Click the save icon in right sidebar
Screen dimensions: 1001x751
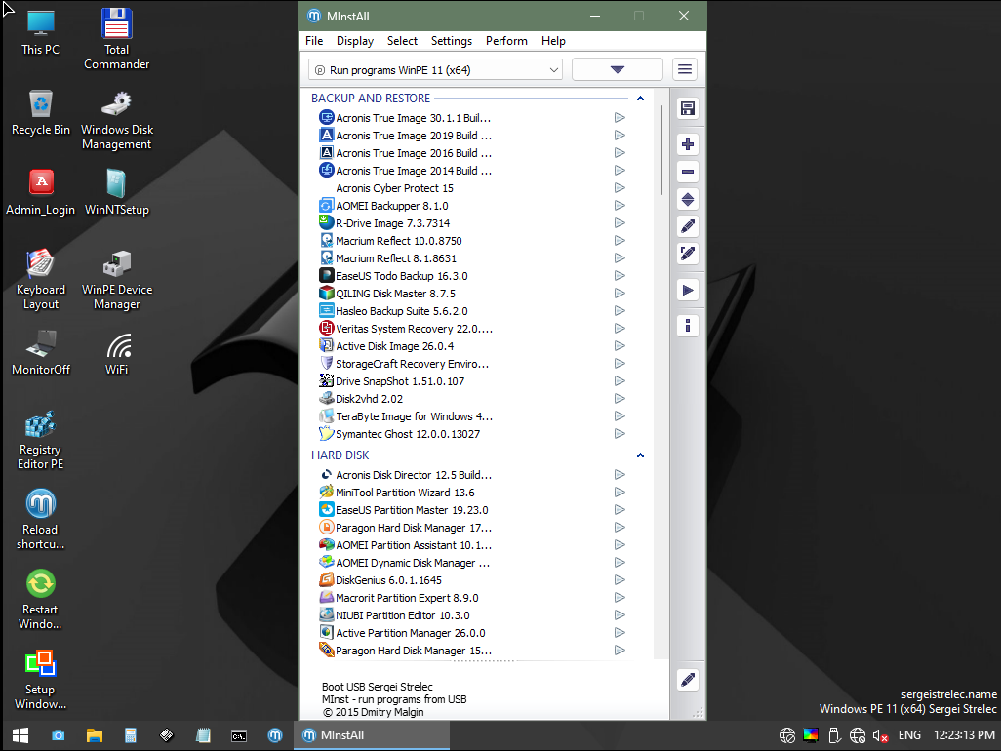[688, 108]
